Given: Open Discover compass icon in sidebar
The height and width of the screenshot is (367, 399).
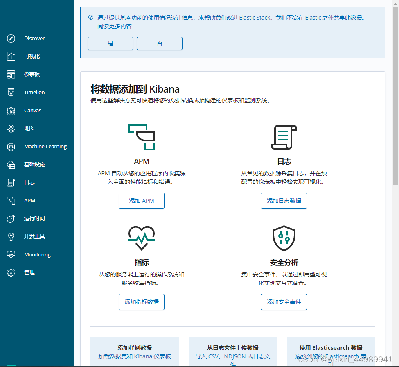Looking at the screenshot, I should (11, 39).
